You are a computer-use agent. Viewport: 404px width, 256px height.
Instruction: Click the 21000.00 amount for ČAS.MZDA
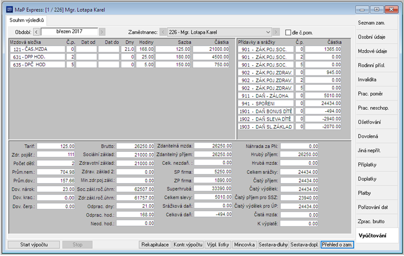(x=211, y=49)
